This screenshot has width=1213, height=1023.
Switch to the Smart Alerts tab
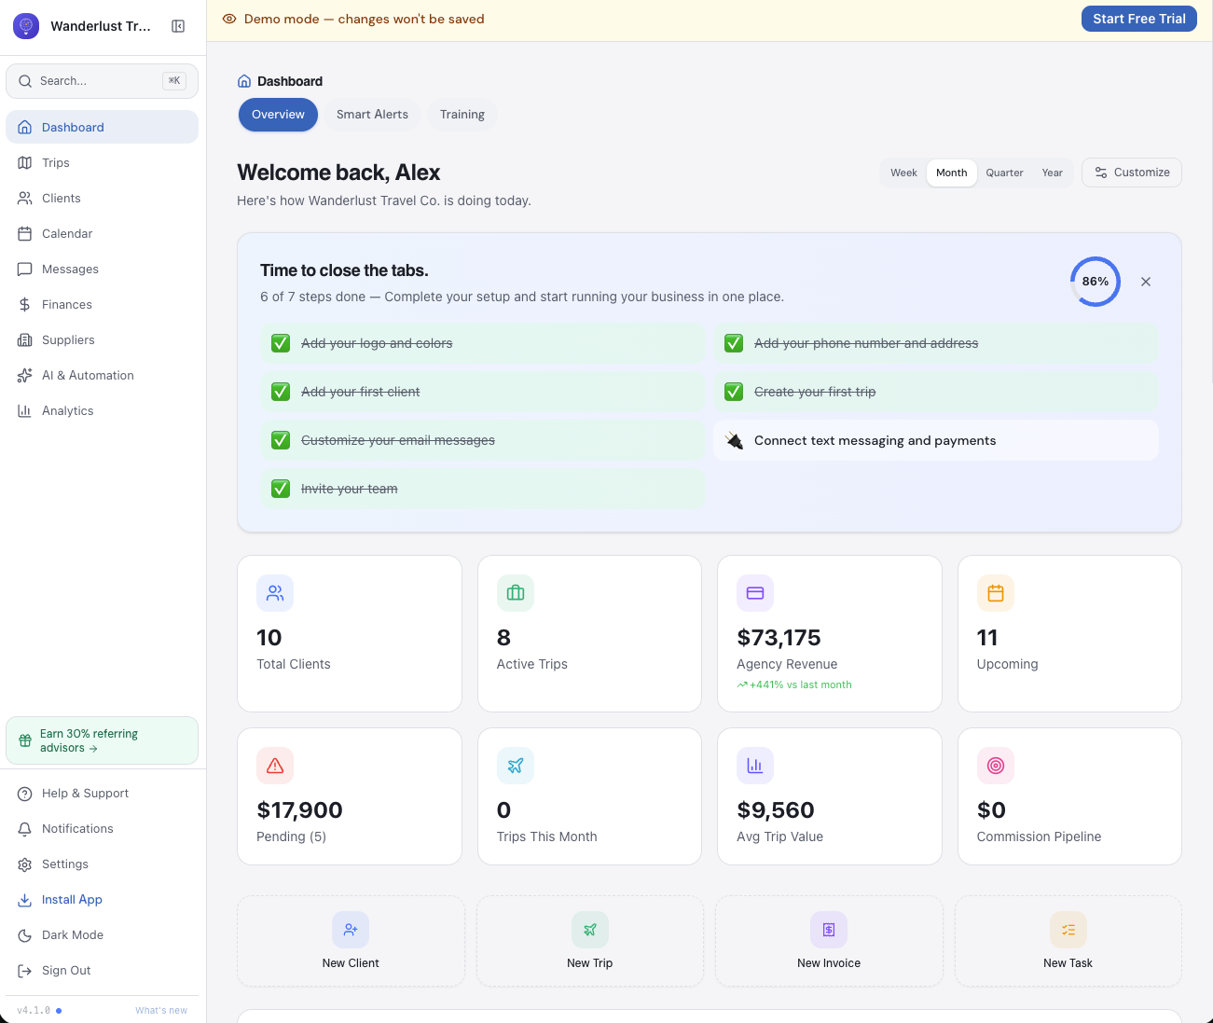point(372,115)
